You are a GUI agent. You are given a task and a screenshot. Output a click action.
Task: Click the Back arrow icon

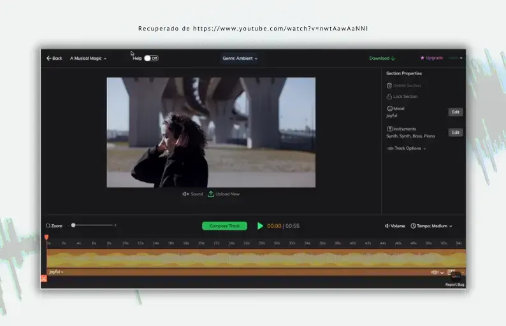tap(48, 58)
